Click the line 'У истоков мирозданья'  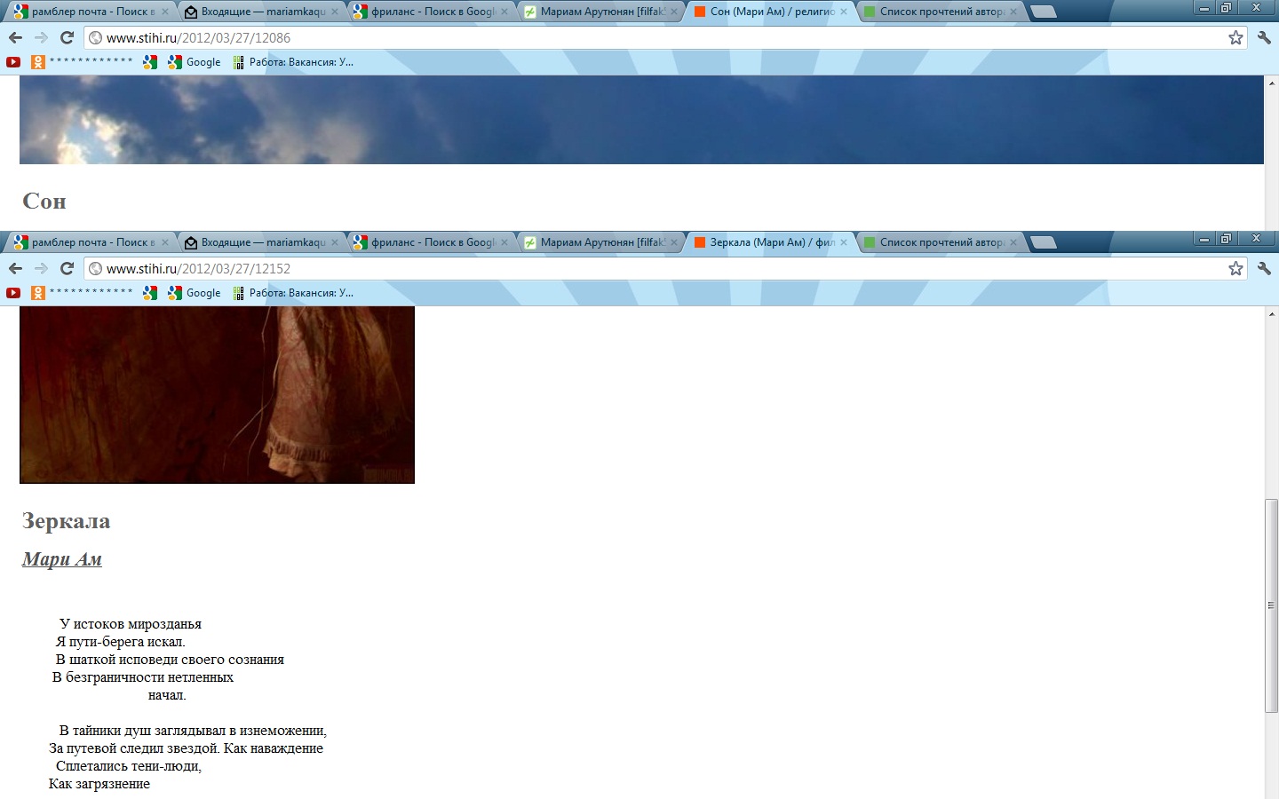pos(131,624)
